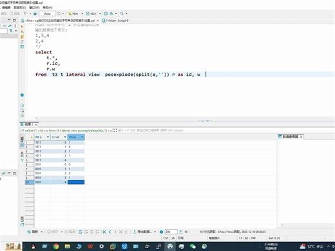The height and width of the screenshot is (251, 335).
Task: Open the transaction log clock icon
Action: (x=59, y=14)
